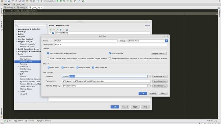Remove selected tool with minus icon

click(54, 30)
